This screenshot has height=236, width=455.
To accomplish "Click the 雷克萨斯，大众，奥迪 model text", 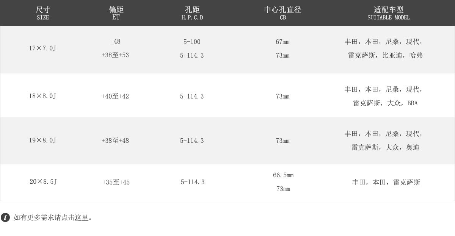I will pyautogui.click(x=385, y=147).
